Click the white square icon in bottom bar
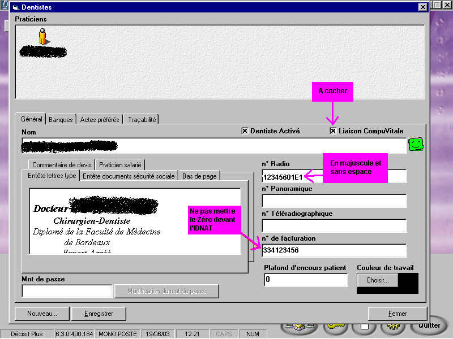 tap(365, 327)
